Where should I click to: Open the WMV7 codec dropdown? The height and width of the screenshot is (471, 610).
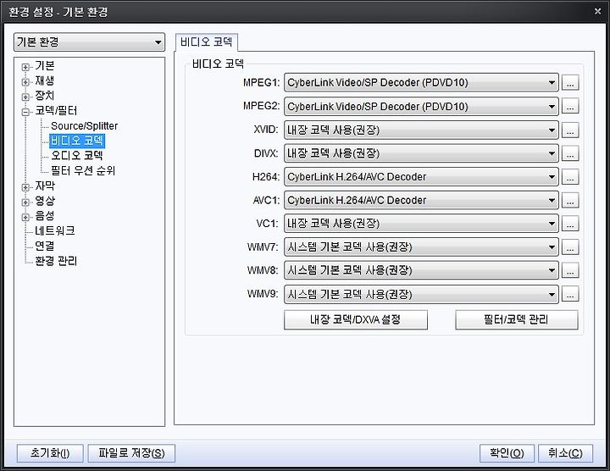coord(421,247)
